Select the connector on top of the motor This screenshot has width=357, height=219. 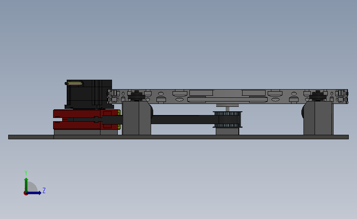point(75,83)
